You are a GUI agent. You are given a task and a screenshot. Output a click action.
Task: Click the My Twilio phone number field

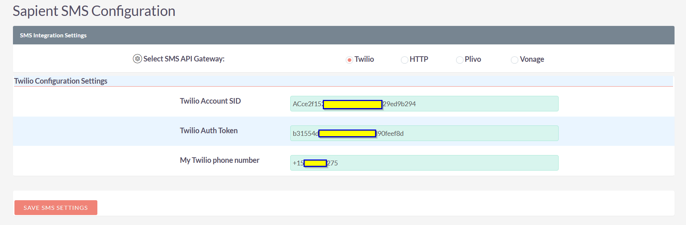point(424,163)
